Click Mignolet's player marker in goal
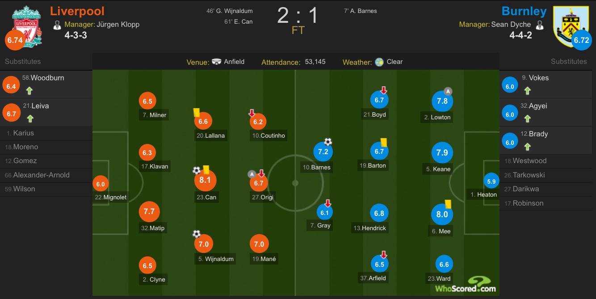 point(101,184)
